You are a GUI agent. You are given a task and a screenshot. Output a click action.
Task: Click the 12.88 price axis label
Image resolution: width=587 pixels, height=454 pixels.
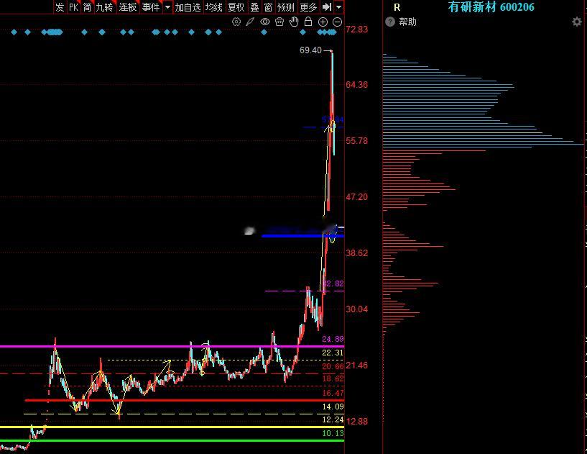coord(357,422)
